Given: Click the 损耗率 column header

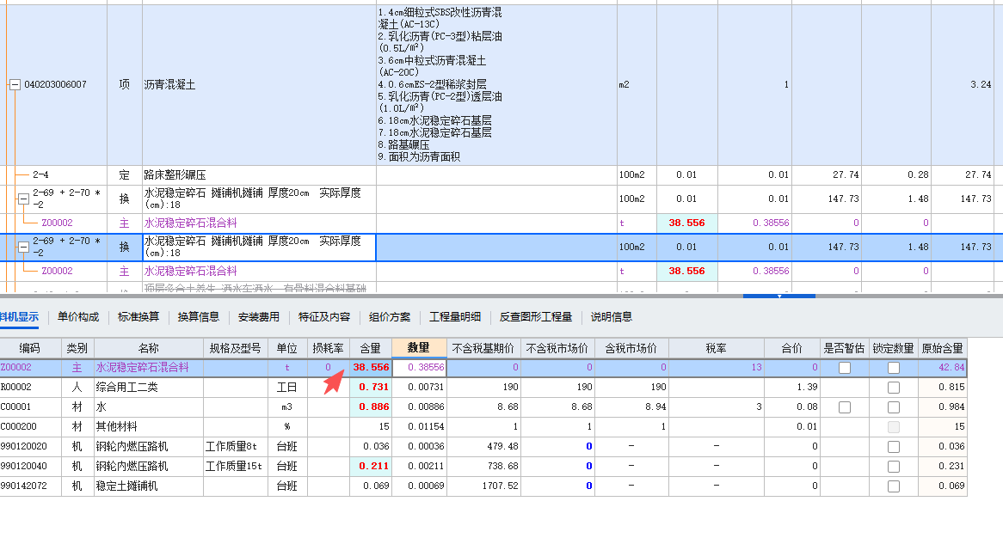Looking at the screenshot, I should pyautogui.click(x=328, y=348).
